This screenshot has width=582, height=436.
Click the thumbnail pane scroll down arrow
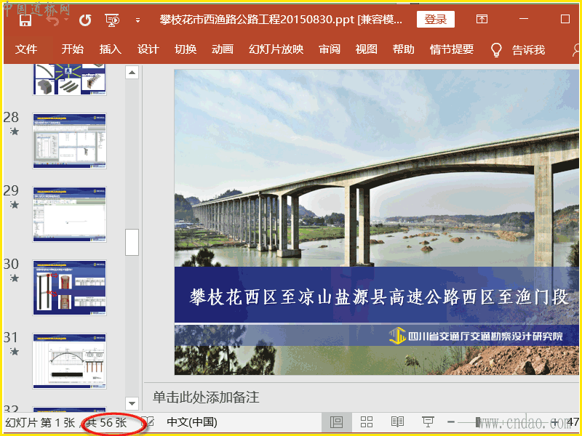132,403
